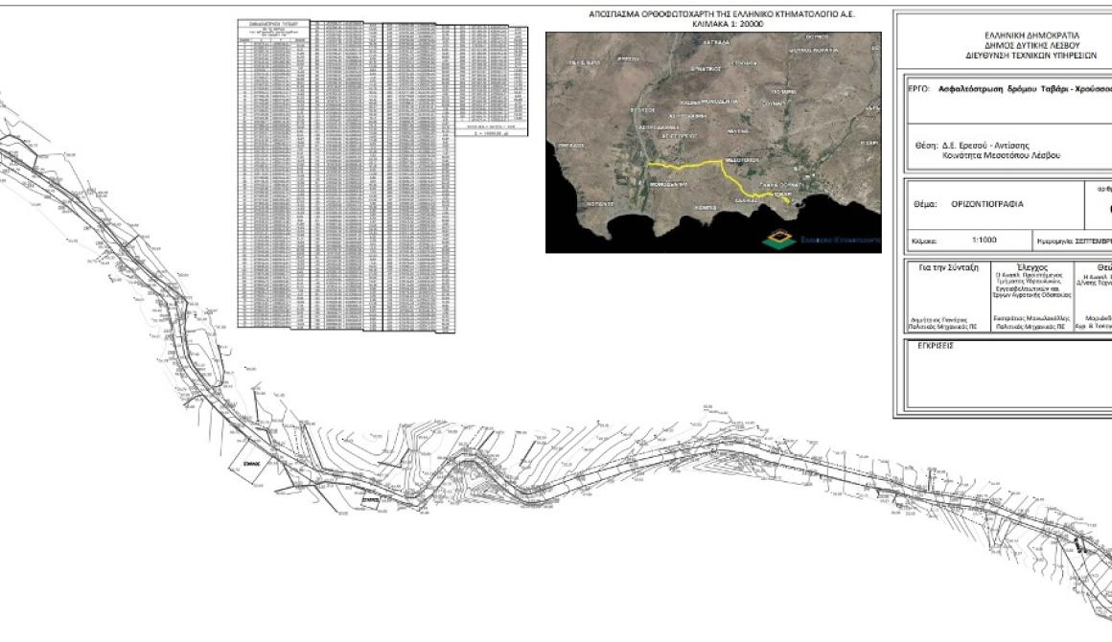Click 'ΔΙΕΥΘΥΝΣΗ ΤΕΧΝΙΚΩΝ ΥΠΗΡΕΣΙΩΝ' text
Screen dimensions: 1112x642
click(x=1031, y=56)
